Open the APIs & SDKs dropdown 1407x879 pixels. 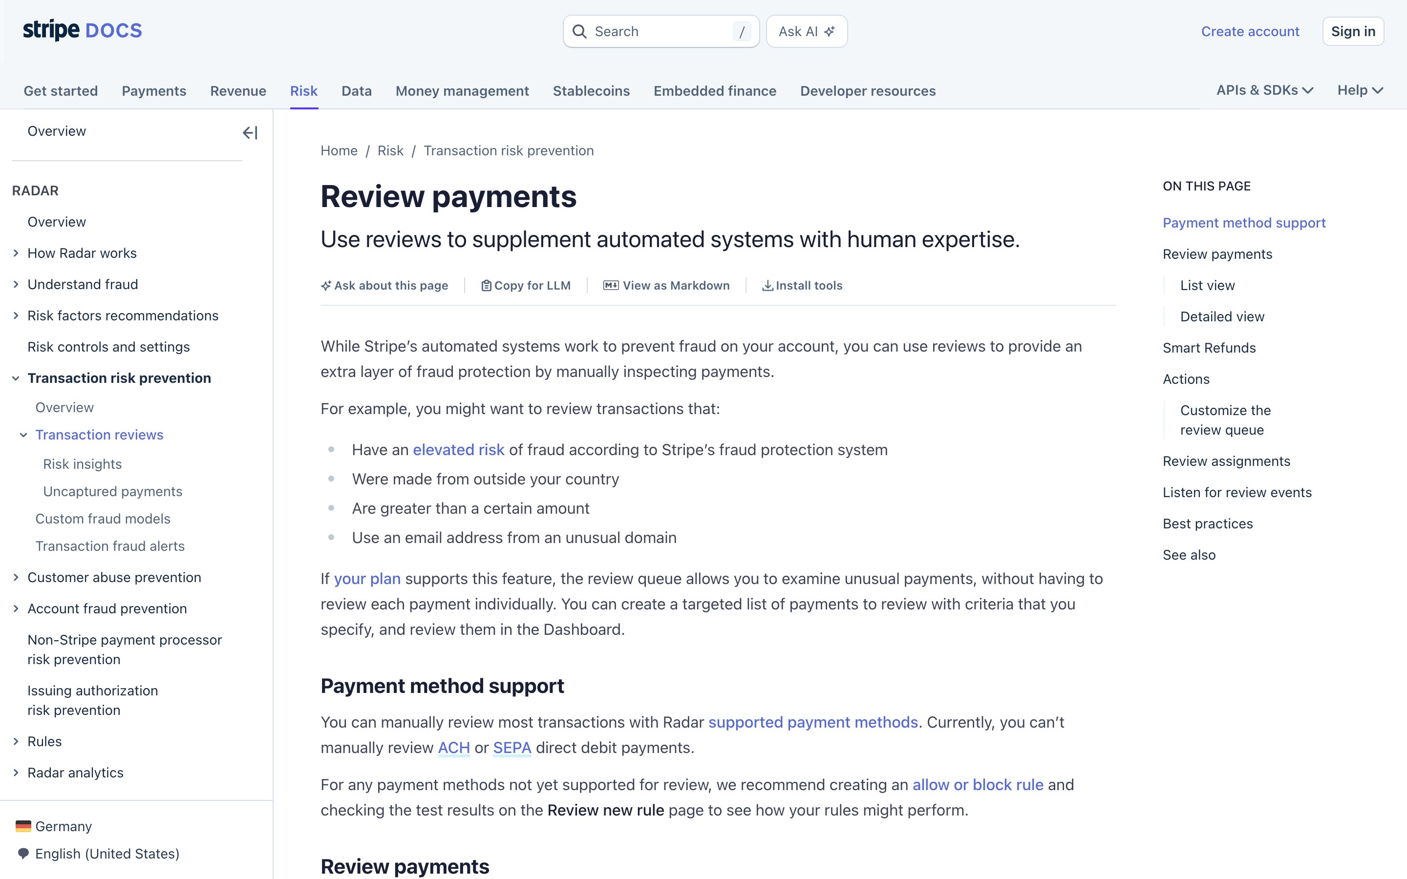coord(1264,90)
